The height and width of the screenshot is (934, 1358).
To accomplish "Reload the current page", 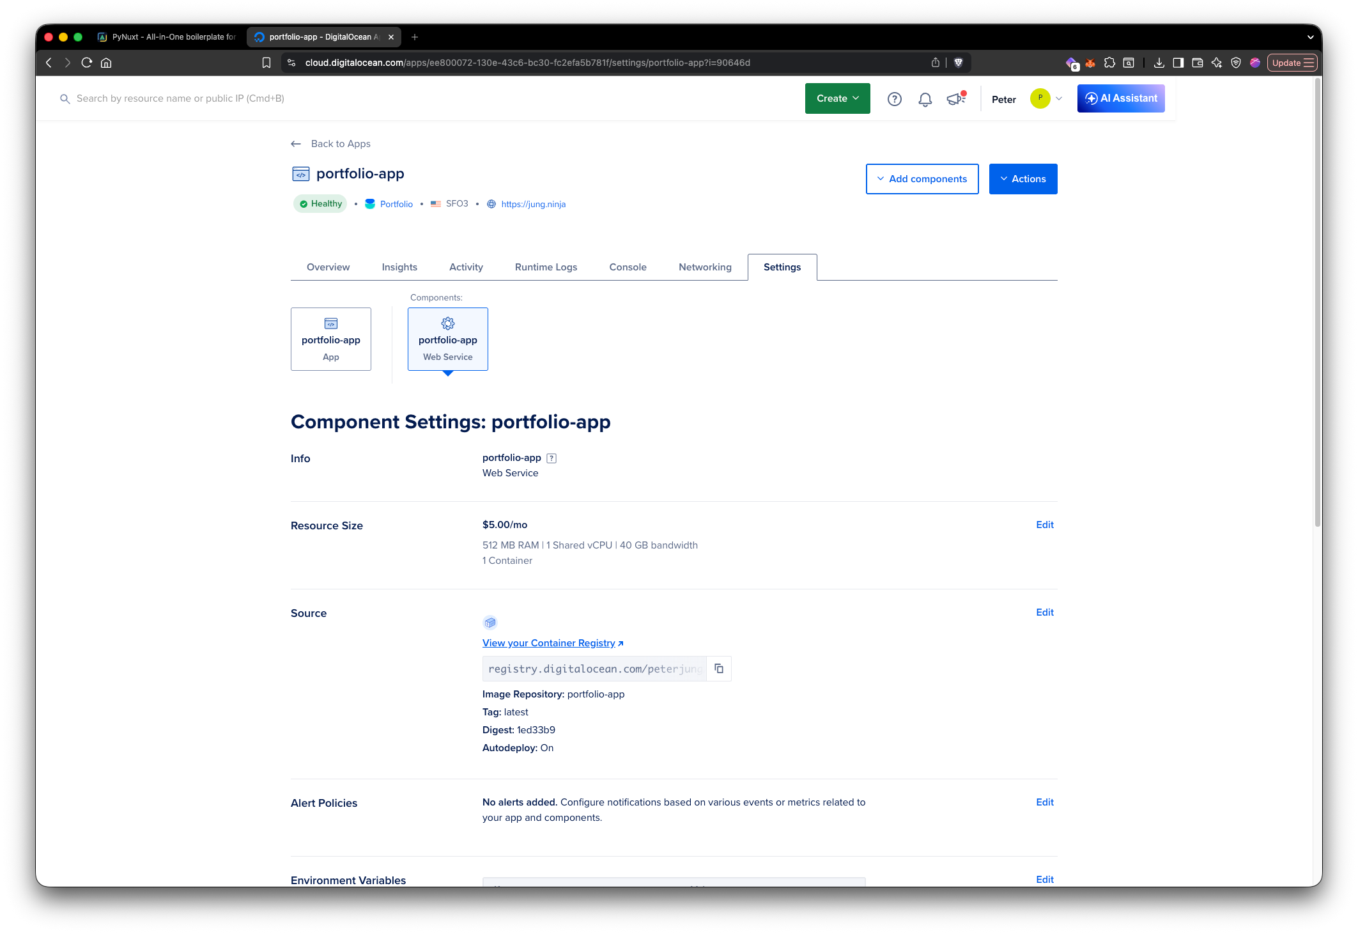I will pos(87,63).
